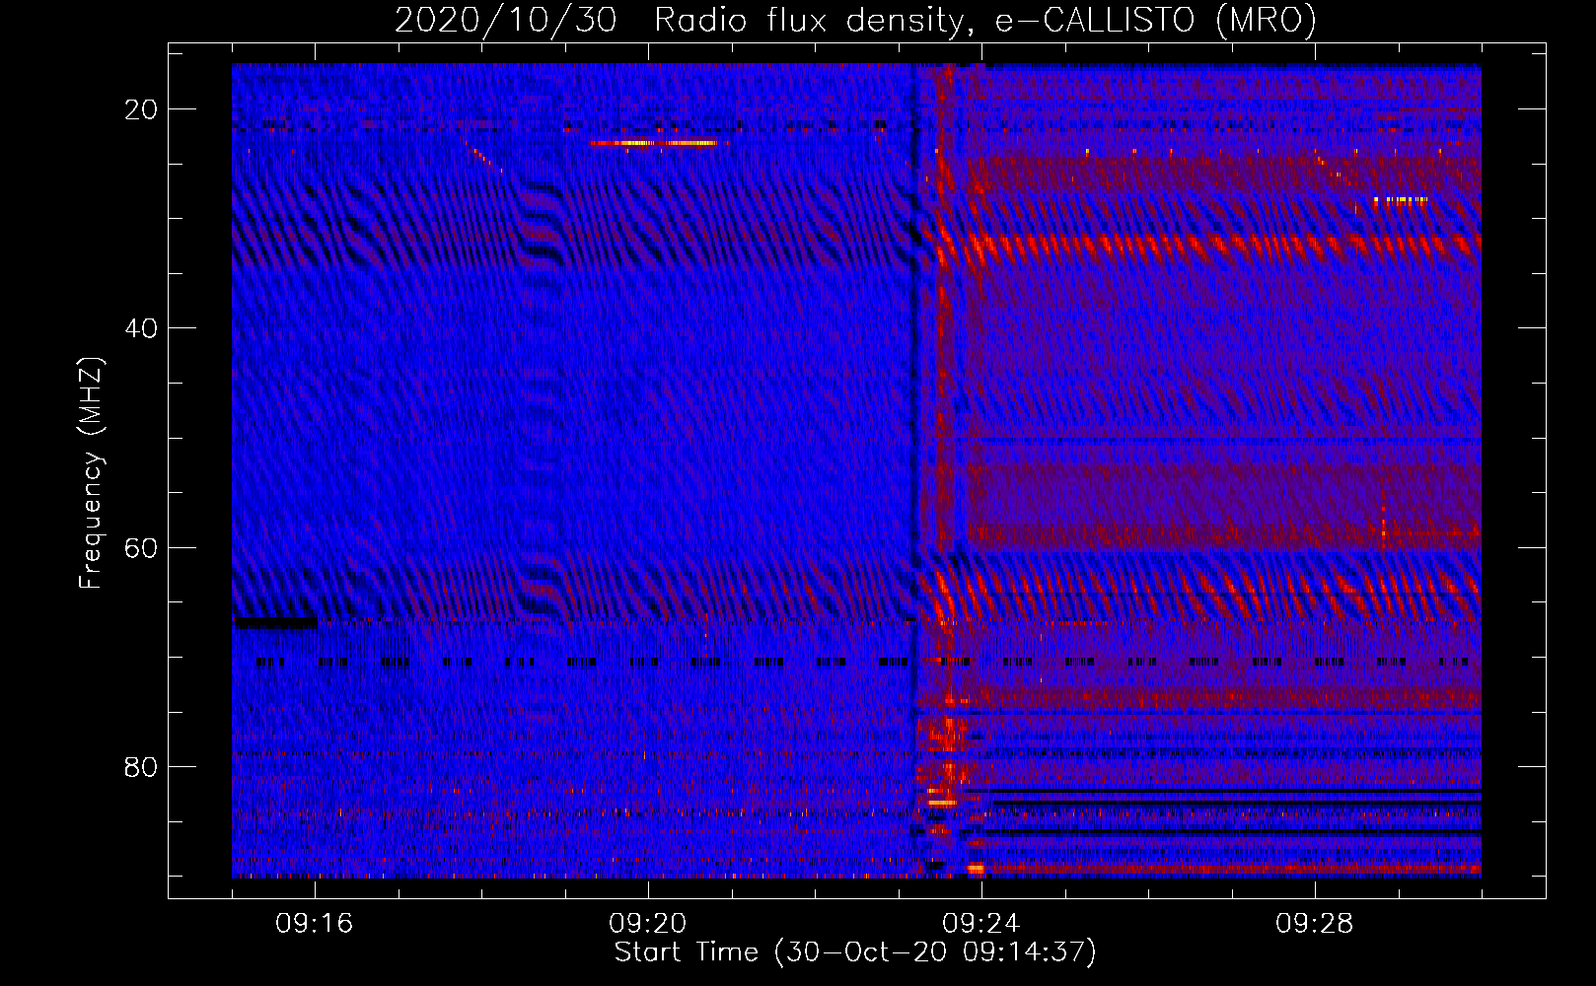Click the black horizontal bar at 67 MHz near the left edge of the spectrogram
The width and height of the screenshot is (1596, 986).
275,622
